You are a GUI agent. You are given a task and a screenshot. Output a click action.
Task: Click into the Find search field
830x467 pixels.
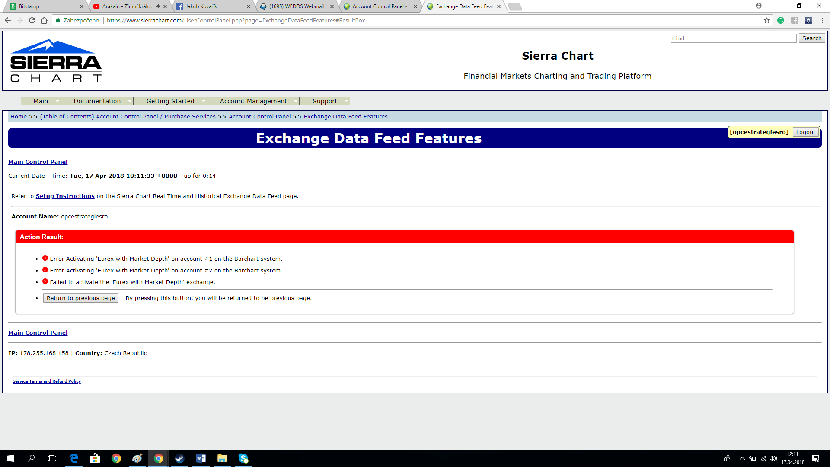tap(733, 38)
